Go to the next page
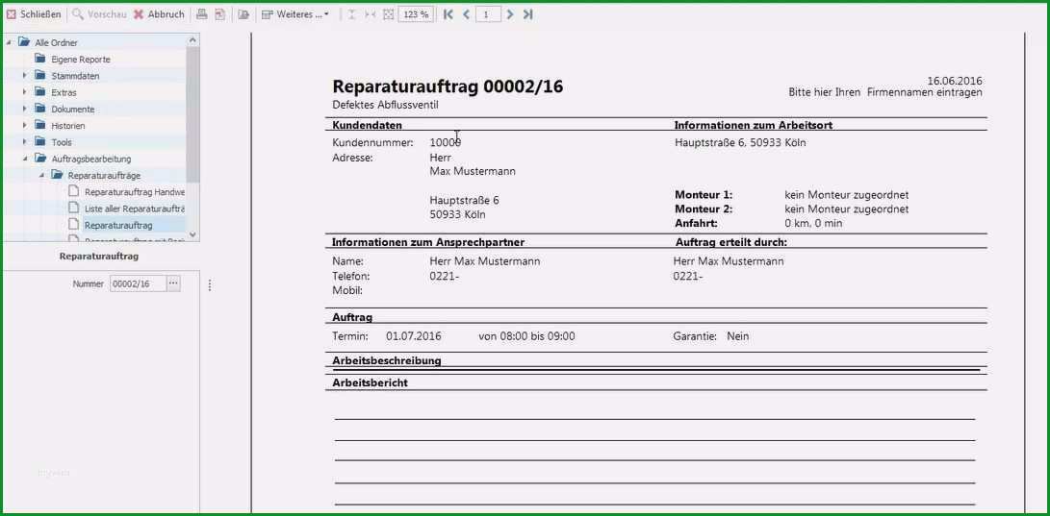 [510, 14]
